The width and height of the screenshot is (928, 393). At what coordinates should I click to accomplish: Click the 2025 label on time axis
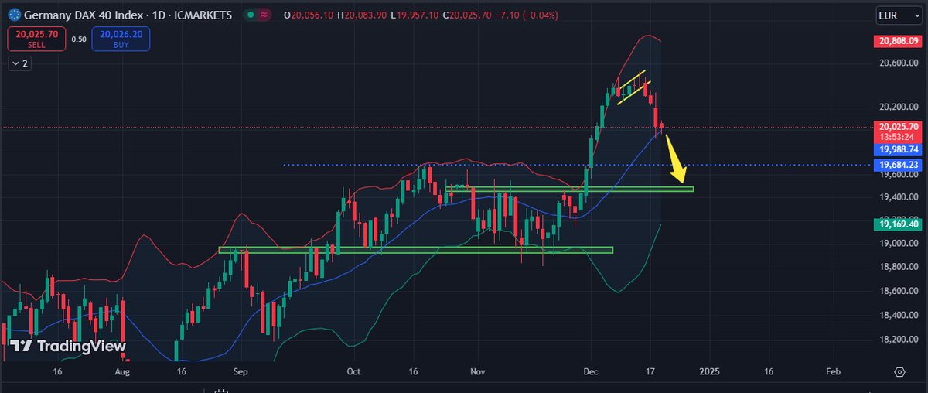(x=709, y=372)
